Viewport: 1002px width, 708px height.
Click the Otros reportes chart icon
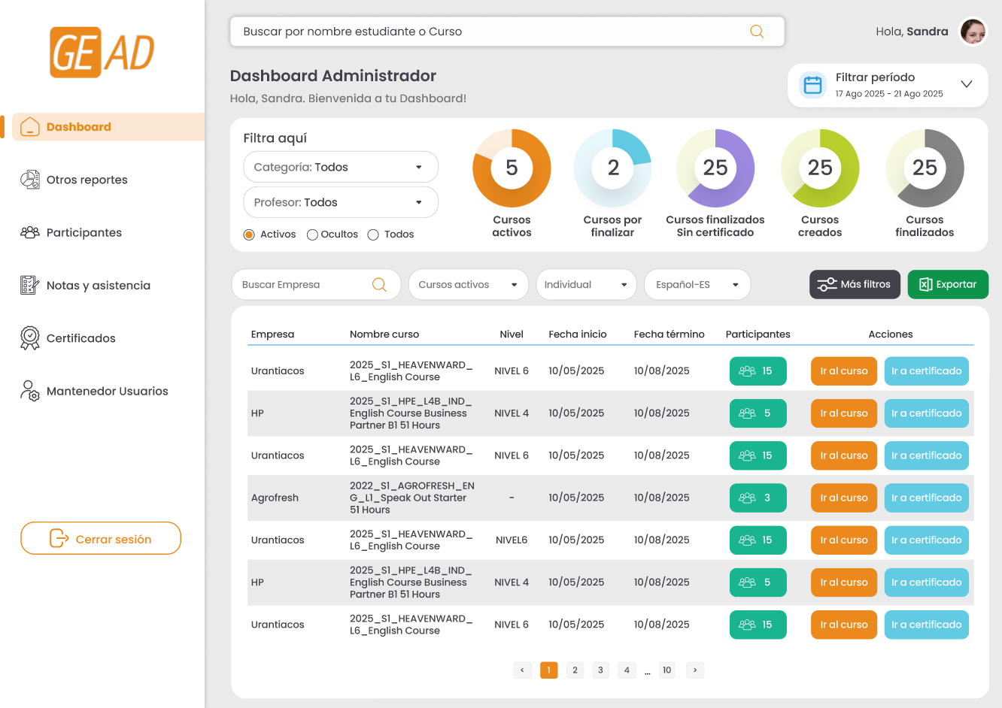click(30, 180)
